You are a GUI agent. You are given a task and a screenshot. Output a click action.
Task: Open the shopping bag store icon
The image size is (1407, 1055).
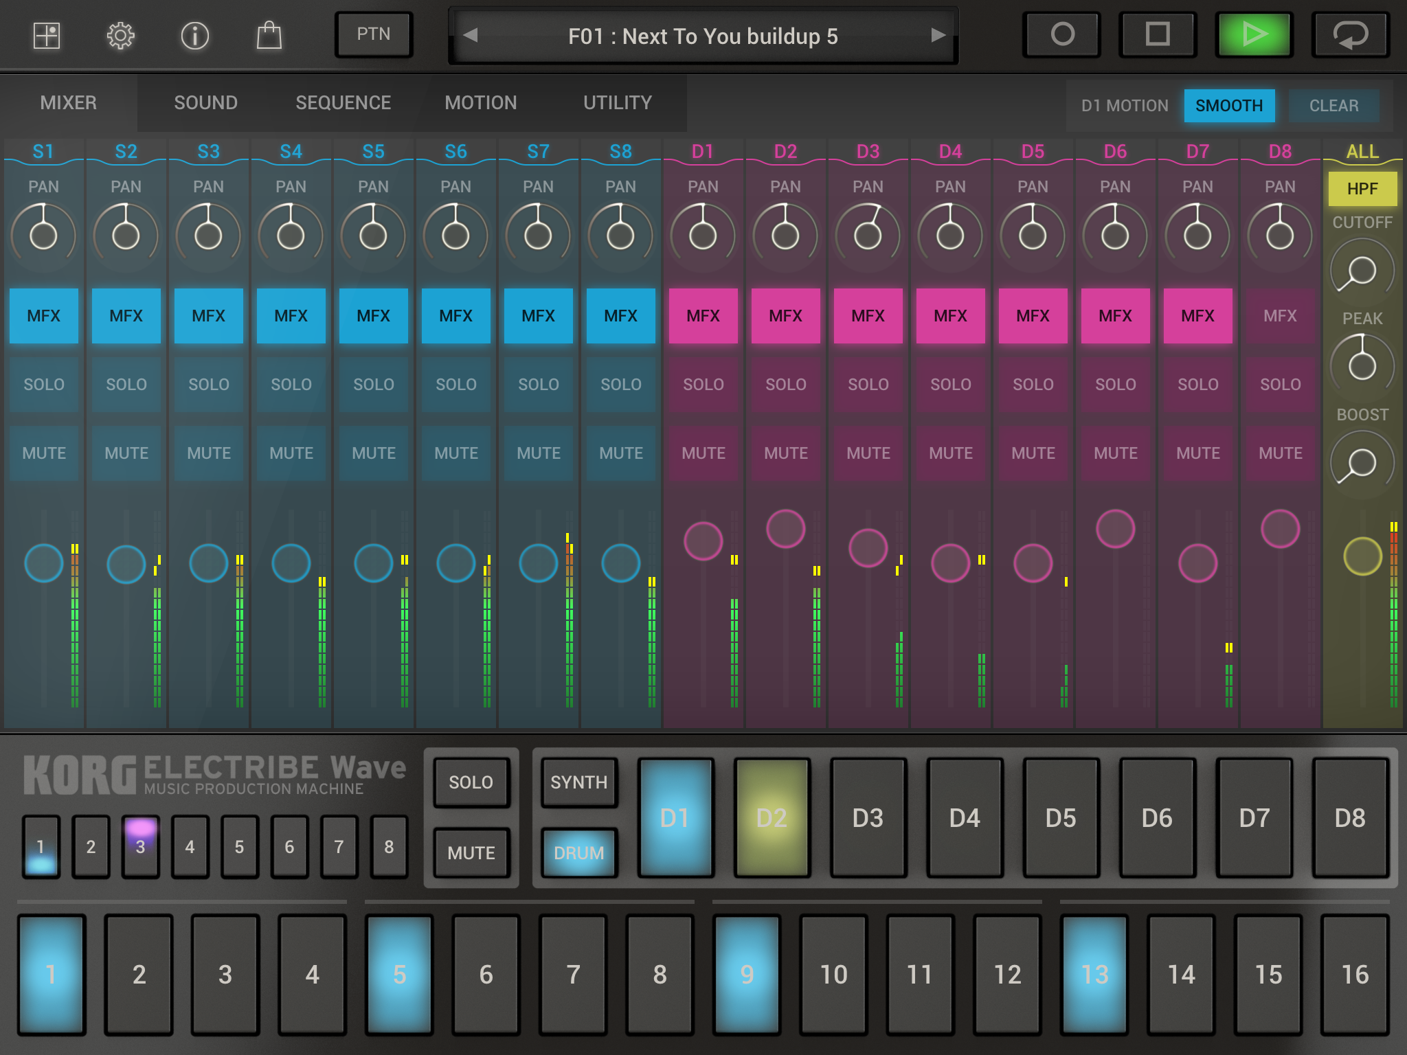269,35
